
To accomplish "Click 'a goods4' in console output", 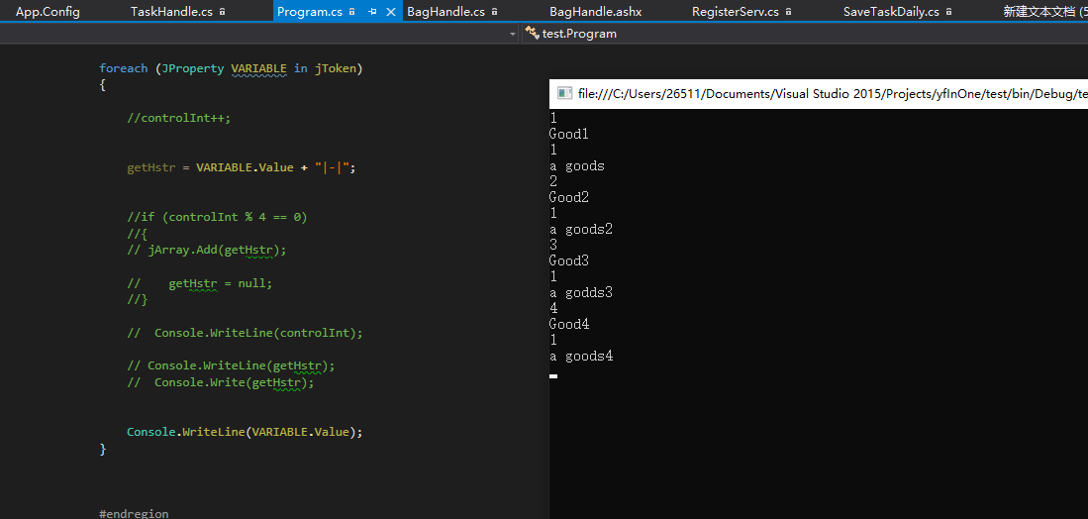I will (x=581, y=356).
